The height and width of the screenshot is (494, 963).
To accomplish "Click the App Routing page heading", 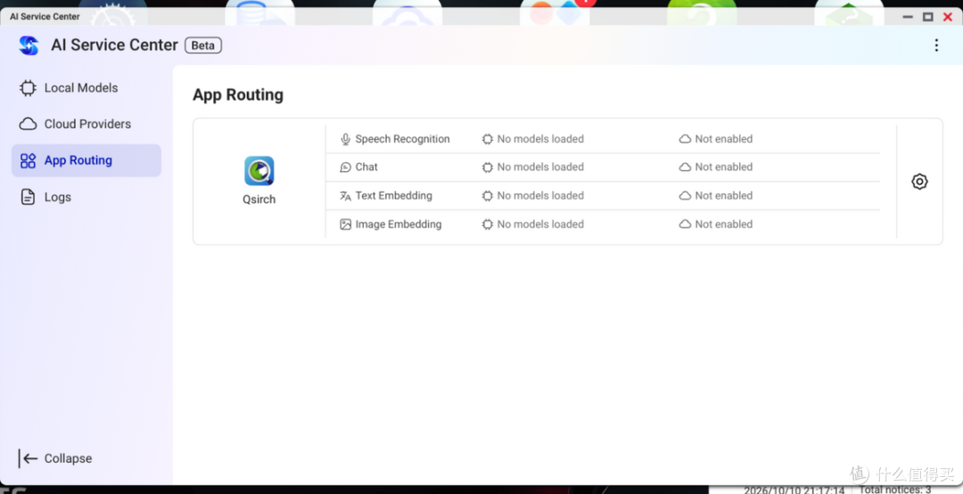I will pyautogui.click(x=238, y=95).
